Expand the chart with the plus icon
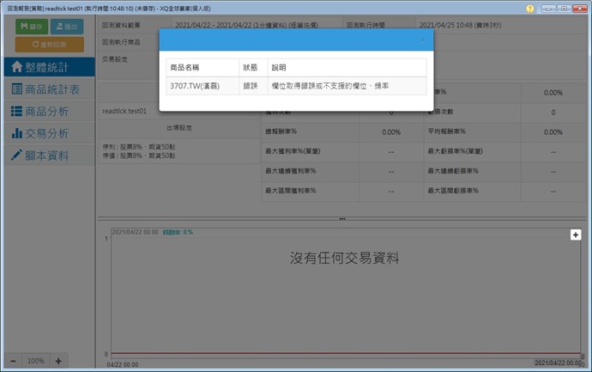Screen dimensions: 592x372 [x=577, y=235]
